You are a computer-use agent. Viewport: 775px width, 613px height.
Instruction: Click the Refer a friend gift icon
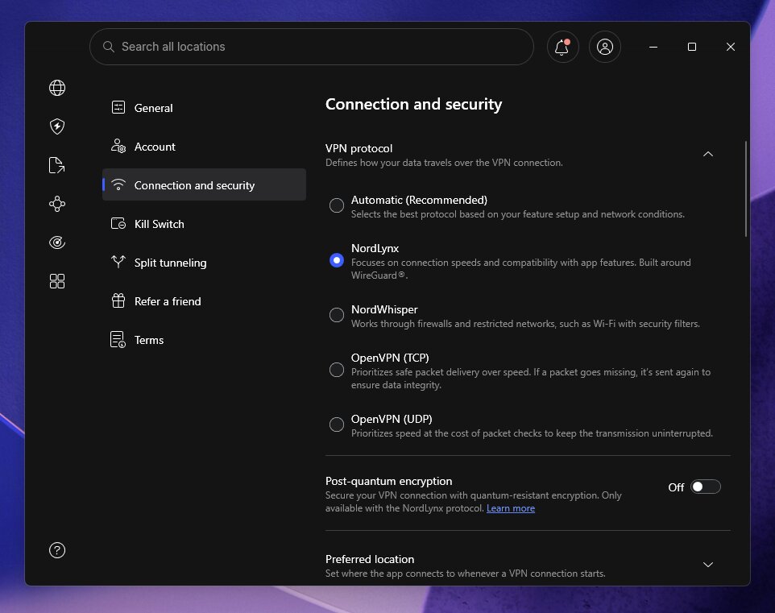118,300
